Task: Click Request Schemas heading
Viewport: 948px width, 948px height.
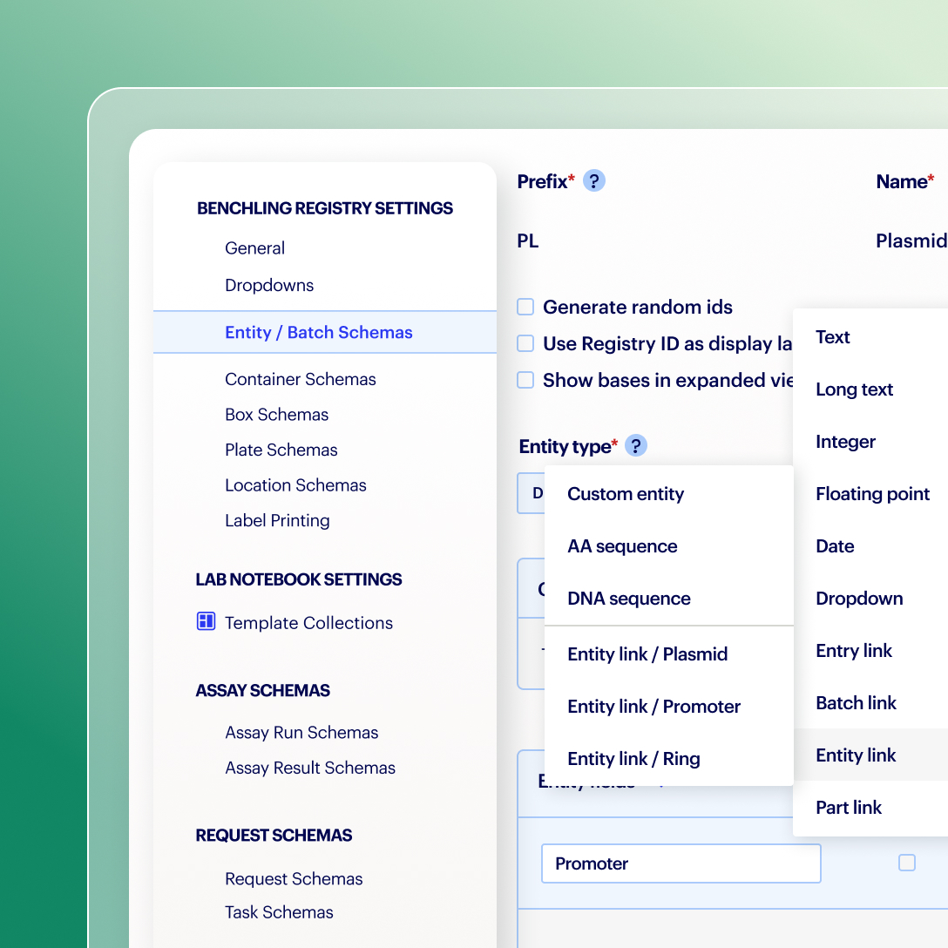Action: click(274, 836)
